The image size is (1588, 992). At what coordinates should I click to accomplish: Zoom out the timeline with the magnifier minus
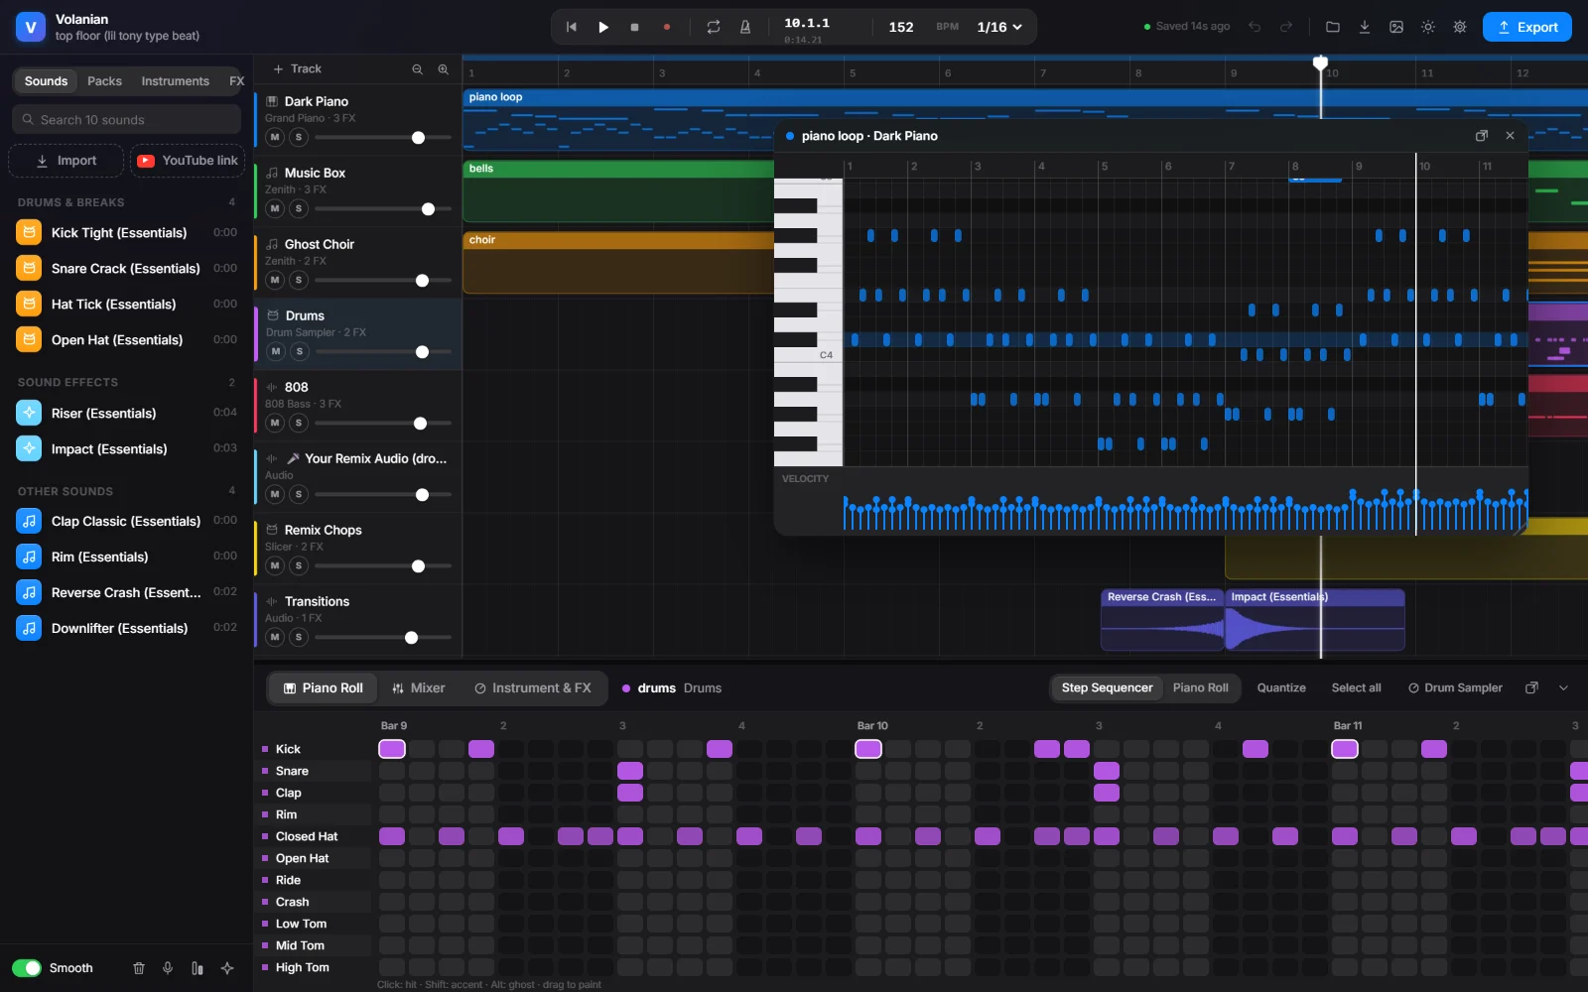click(417, 69)
